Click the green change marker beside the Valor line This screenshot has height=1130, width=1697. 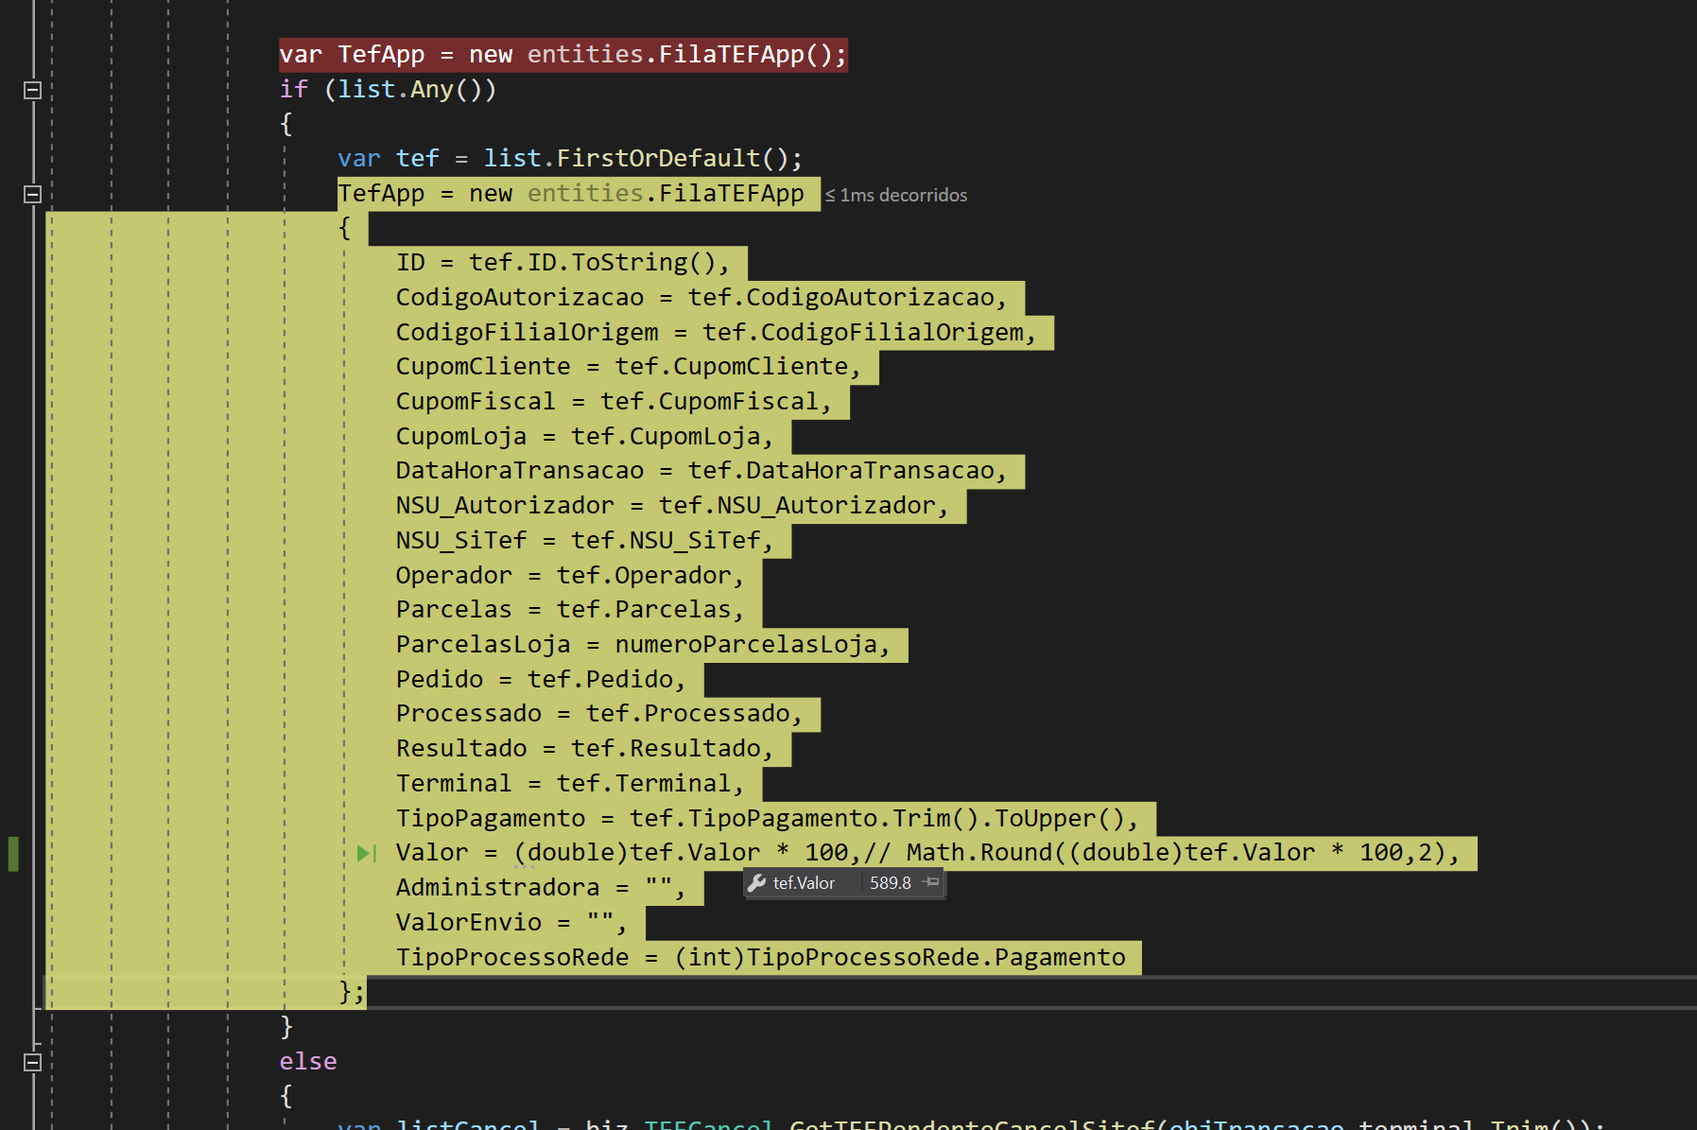(13, 853)
